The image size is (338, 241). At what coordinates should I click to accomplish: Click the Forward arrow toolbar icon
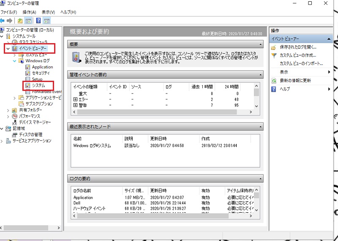[x=9, y=21]
